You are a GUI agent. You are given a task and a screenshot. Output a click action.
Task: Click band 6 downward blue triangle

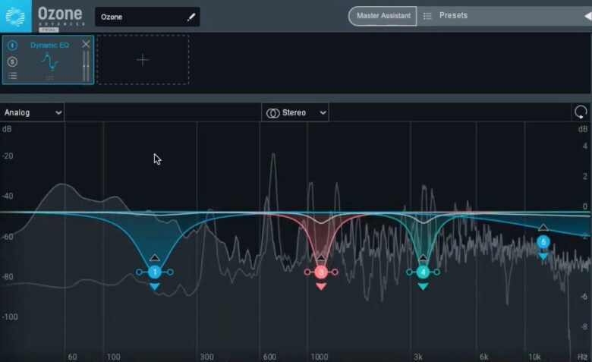pos(543,257)
